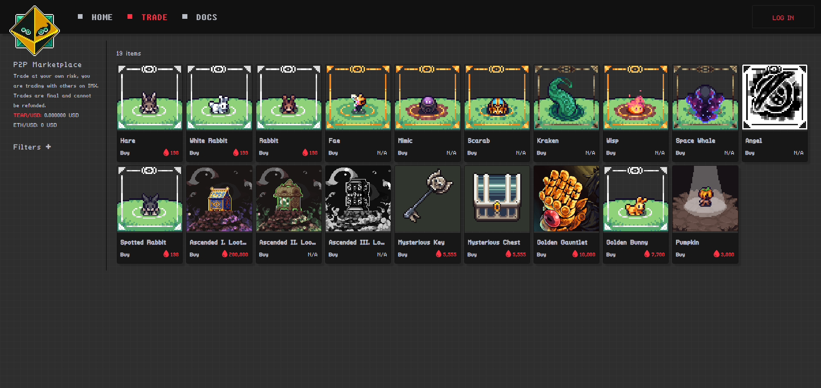This screenshot has width=821, height=388.
Task: Select the Space Whale creature image
Action: click(x=705, y=97)
